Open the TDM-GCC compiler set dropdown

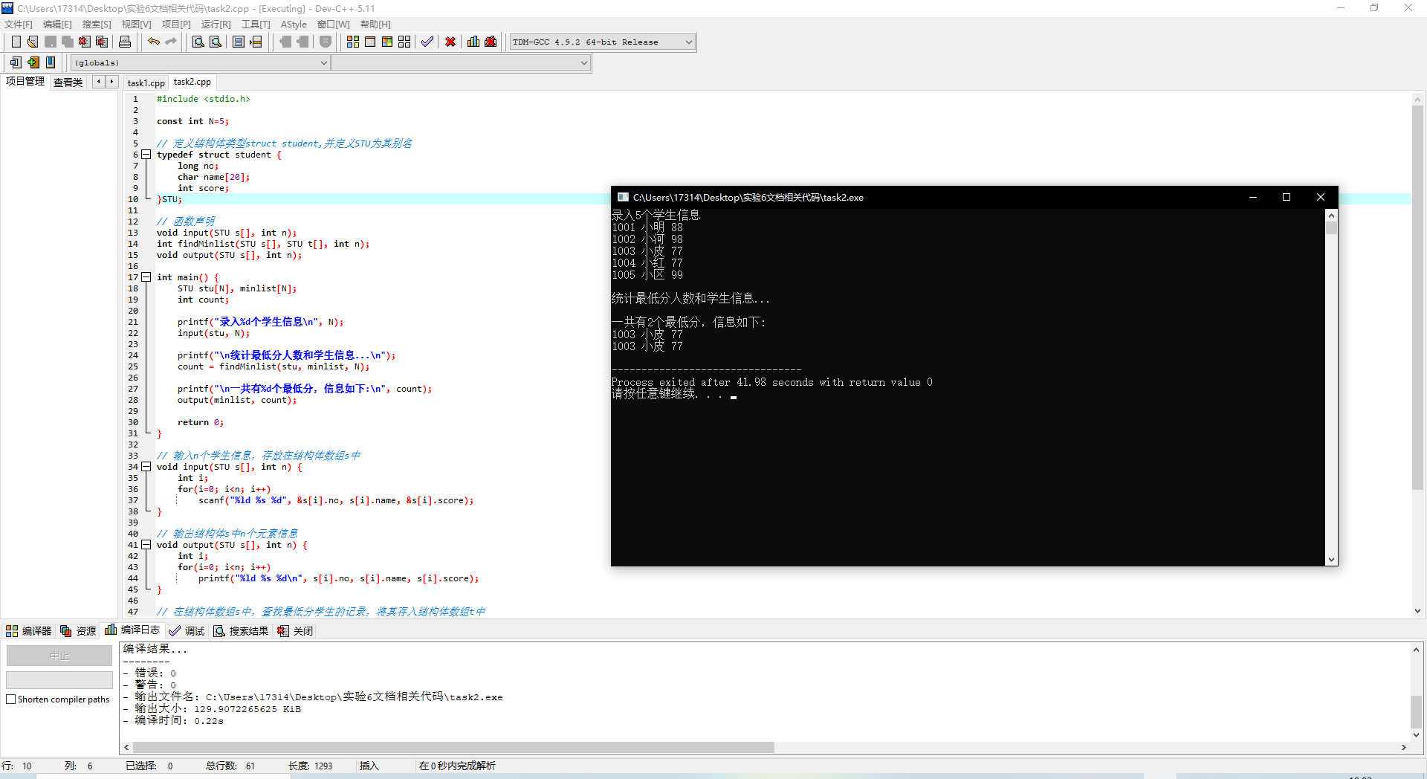coord(602,42)
